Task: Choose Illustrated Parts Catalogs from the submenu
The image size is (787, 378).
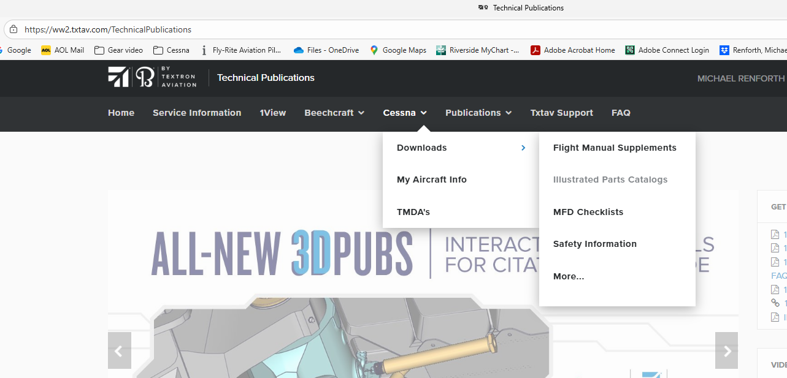Action: pos(610,180)
